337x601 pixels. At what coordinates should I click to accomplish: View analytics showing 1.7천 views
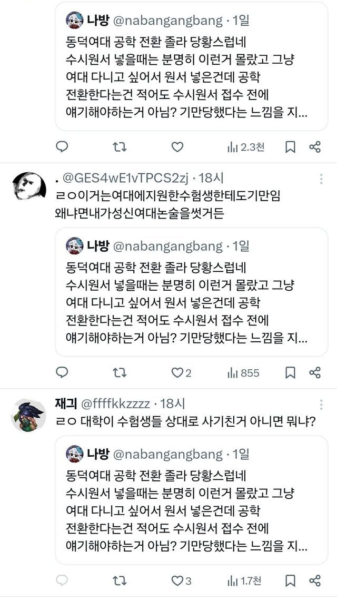coord(243,580)
